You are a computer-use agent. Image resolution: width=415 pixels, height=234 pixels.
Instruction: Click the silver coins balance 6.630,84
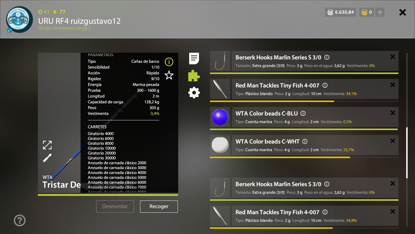341,12
